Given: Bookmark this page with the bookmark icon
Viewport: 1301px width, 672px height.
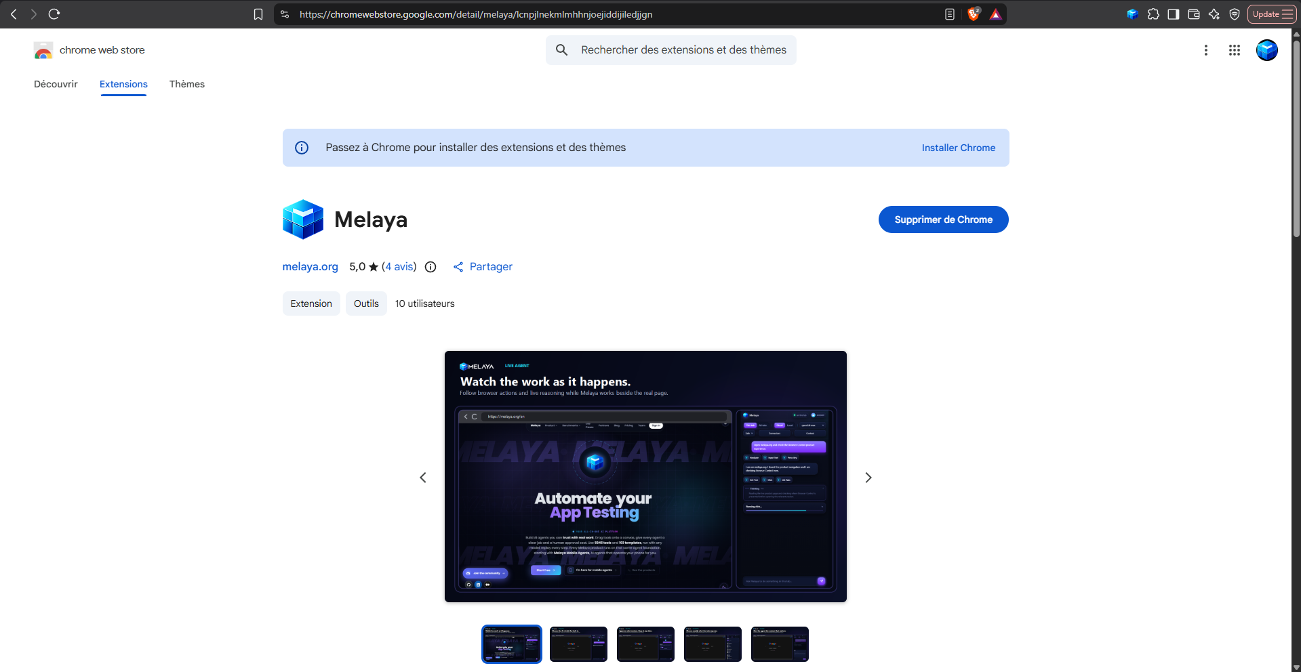Looking at the screenshot, I should [258, 14].
